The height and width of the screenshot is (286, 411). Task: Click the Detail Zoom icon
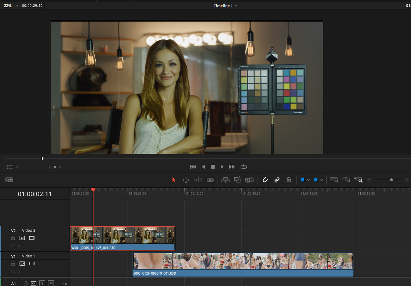click(346, 180)
